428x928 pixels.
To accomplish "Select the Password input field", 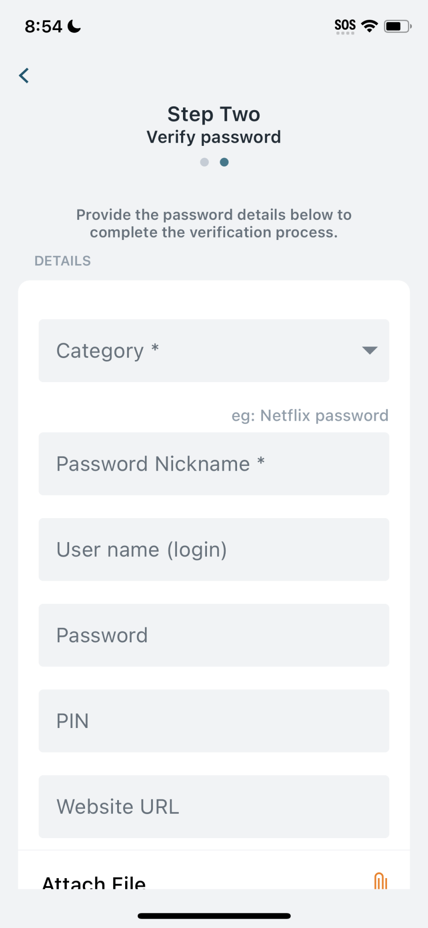I will click(214, 635).
